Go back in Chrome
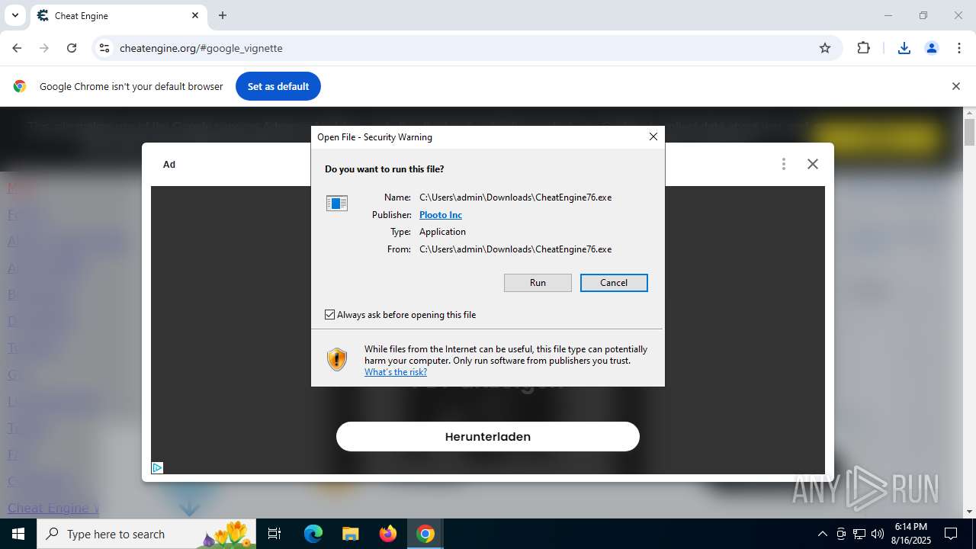 tap(17, 48)
